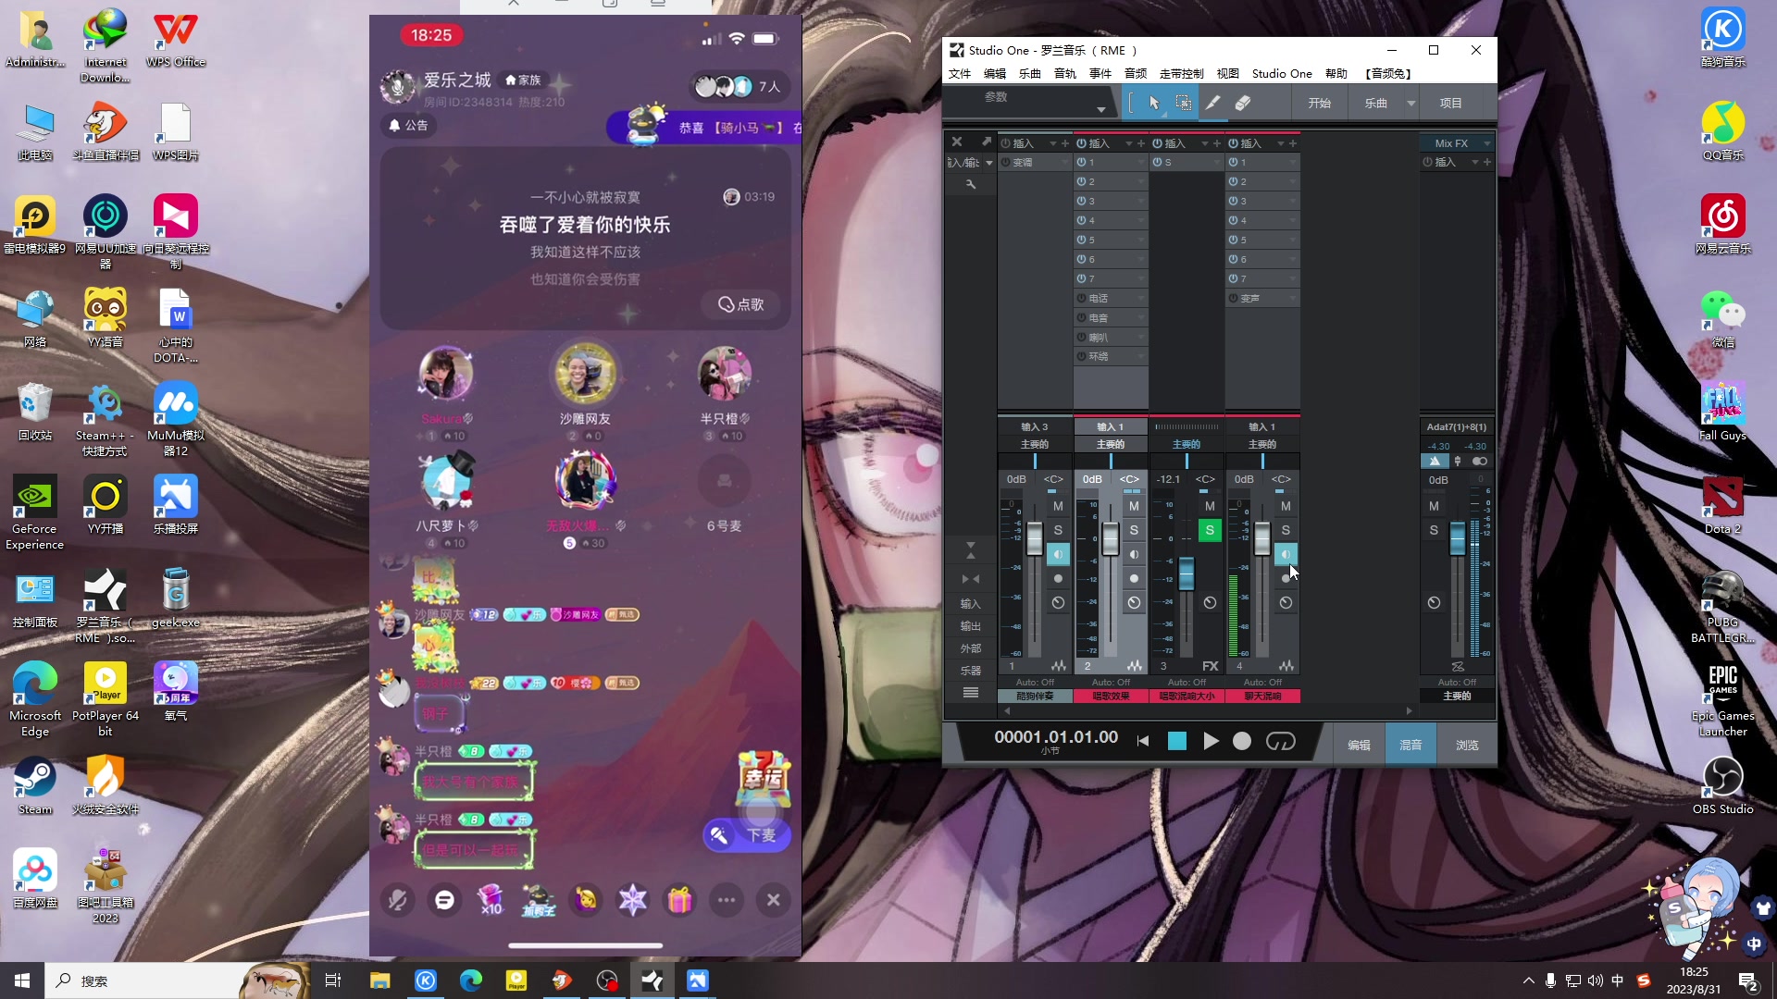Open insert dropdown arrow above 变调 slot
1777x999 pixels.
coord(1052,143)
